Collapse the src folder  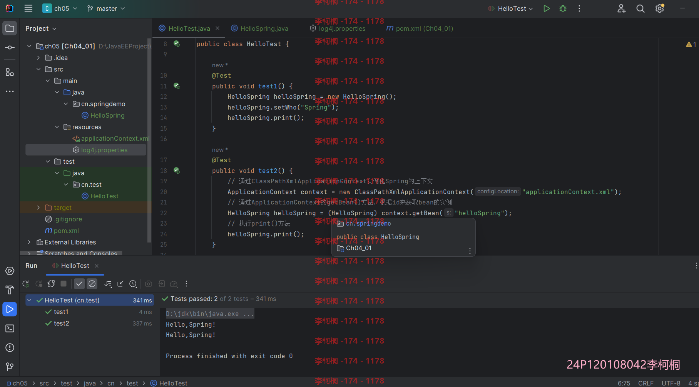coord(38,69)
